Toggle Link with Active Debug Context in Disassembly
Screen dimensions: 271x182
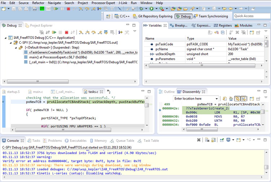(x=237, y=99)
